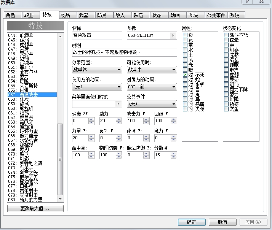Viewport: 272px width, 230px height.
Task: Click the 应用 (A) button
Action: (x=253, y=222)
